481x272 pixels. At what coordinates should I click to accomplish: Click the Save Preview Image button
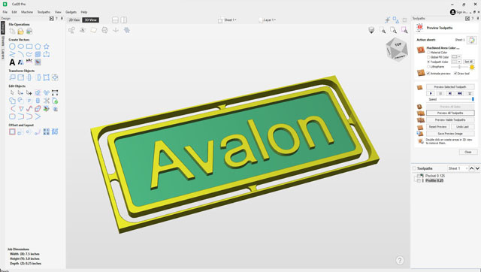(x=450, y=134)
